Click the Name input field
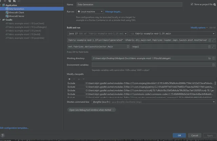This screenshot has height=141, width=217. [130, 4]
